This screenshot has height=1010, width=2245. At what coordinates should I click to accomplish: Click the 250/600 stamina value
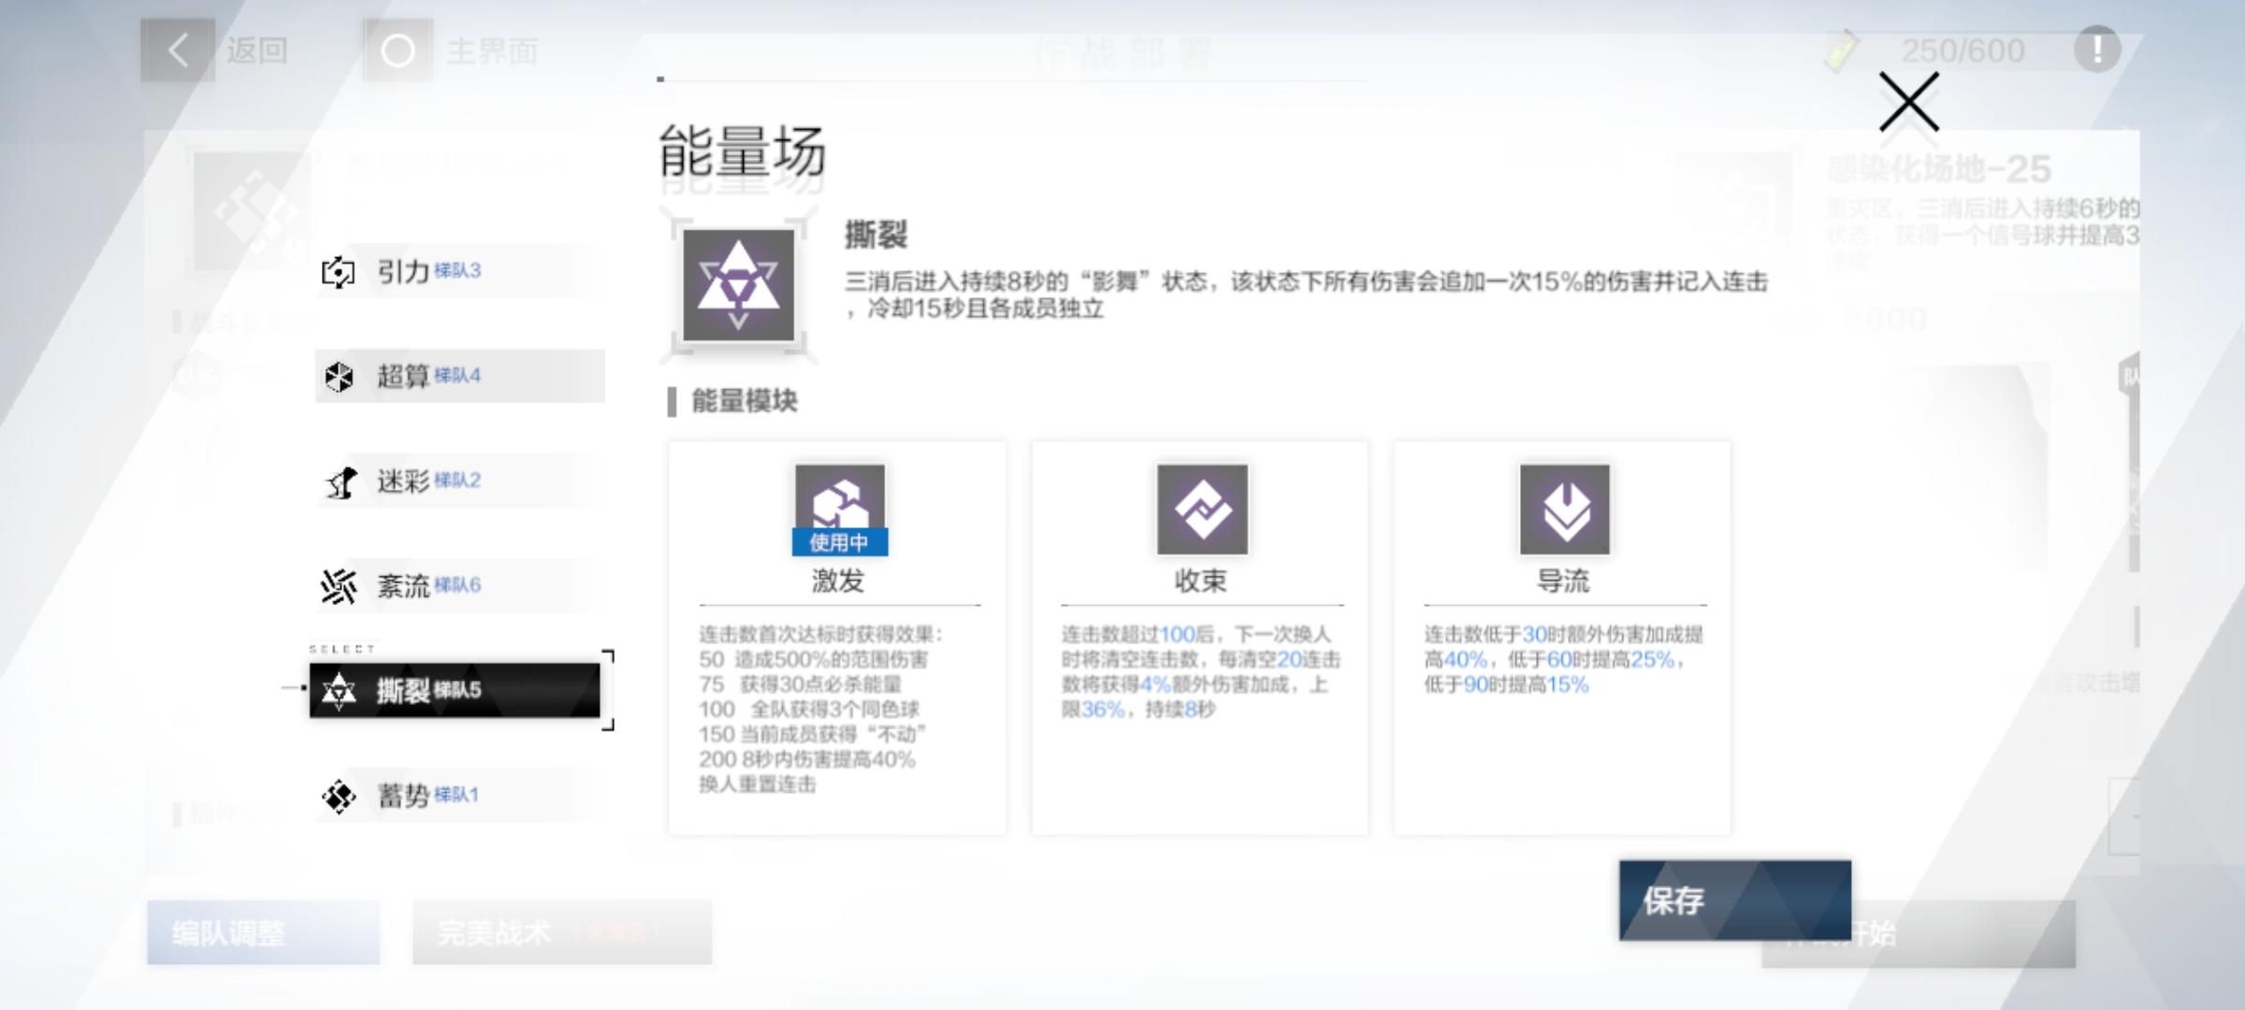click(x=1963, y=50)
